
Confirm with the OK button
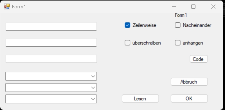point(189,99)
